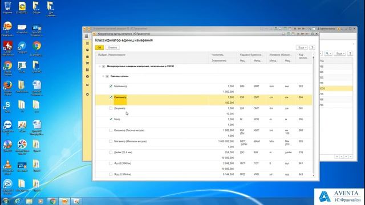Select the Мегаметр (Миллион метров) row name
This screenshot has width=365, height=205.
(131, 141)
